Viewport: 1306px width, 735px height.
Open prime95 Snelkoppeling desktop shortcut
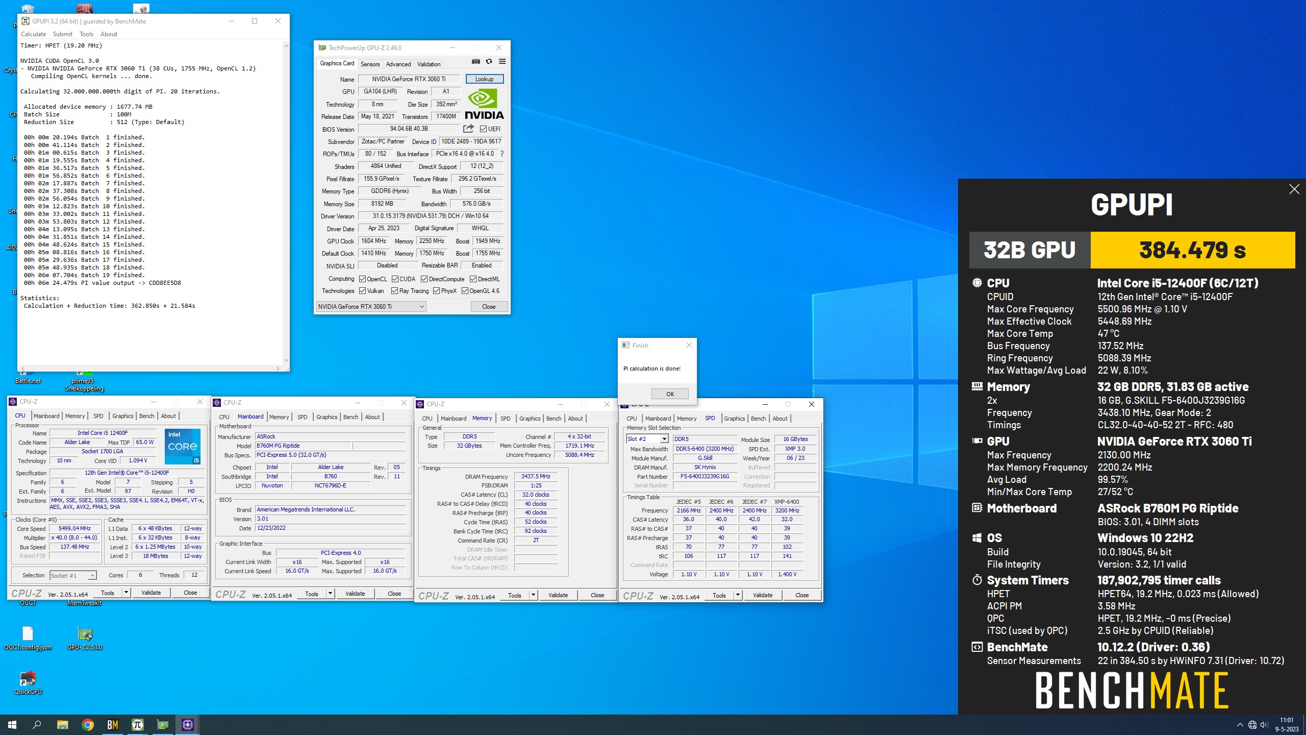pos(84,381)
